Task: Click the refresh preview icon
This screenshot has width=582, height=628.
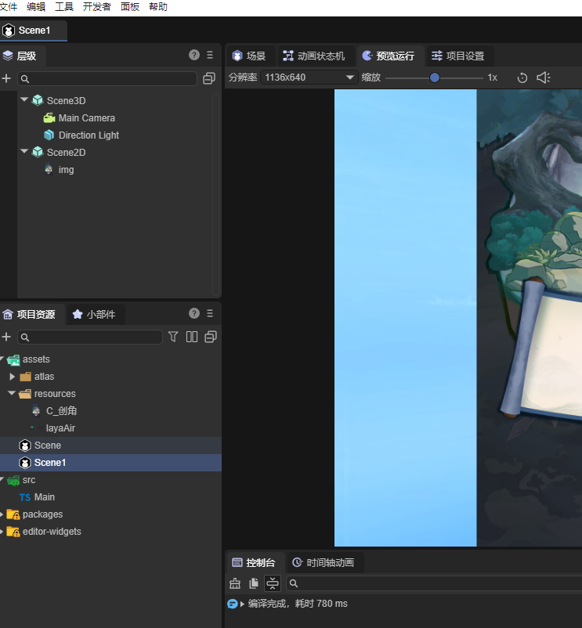Action: (522, 78)
